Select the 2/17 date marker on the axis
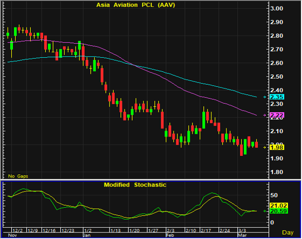The height and width of the screenshot is (239, 302). pos(206,230)
